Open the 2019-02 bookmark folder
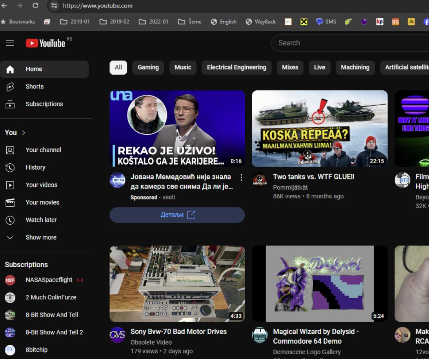The width and height of the screenshot is (429, 359). click(x=115, y=22)
